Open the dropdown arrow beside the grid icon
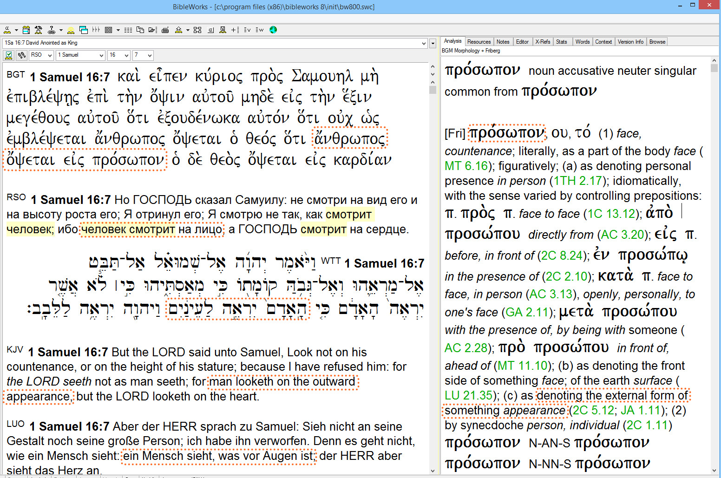This screenshot has height=478, width=721. pos(118,30)
